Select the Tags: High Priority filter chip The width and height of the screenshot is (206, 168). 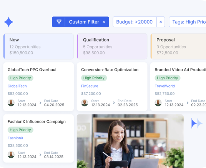188,22
